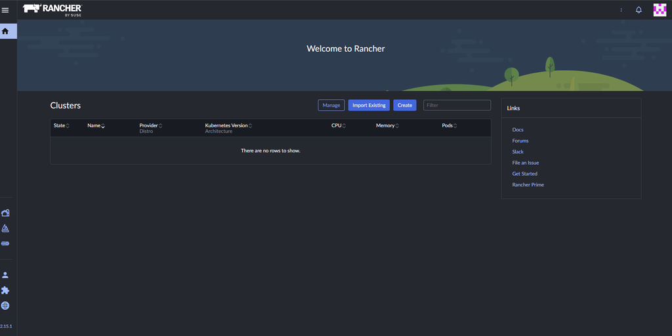
Task: Sort clusters by State column
Action: (x=61, y=125)
